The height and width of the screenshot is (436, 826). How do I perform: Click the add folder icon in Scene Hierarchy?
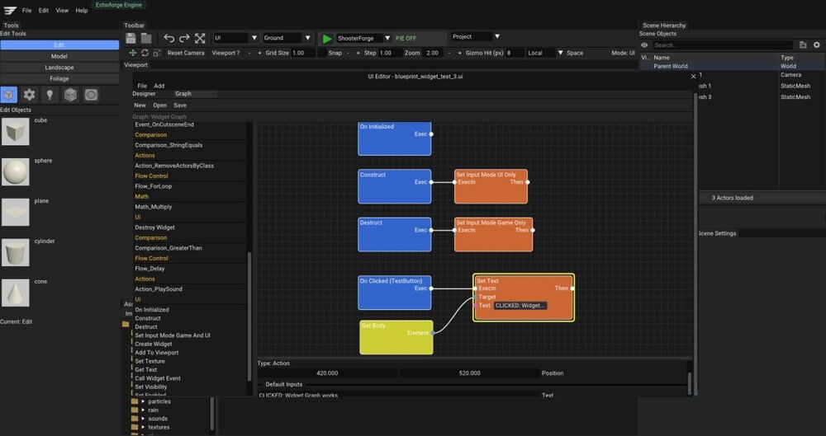tap(803, 45)
